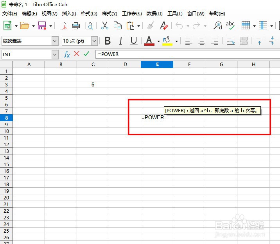This screenshot has width=280, height=244.
Task: Center text horizontally
Action: pyautogui.click(x=202, y=41)
